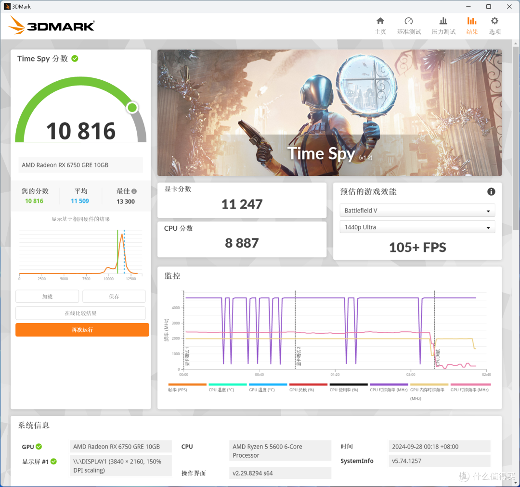Open the Stress tests (压力测试) icon

click(x=443, y=21)
